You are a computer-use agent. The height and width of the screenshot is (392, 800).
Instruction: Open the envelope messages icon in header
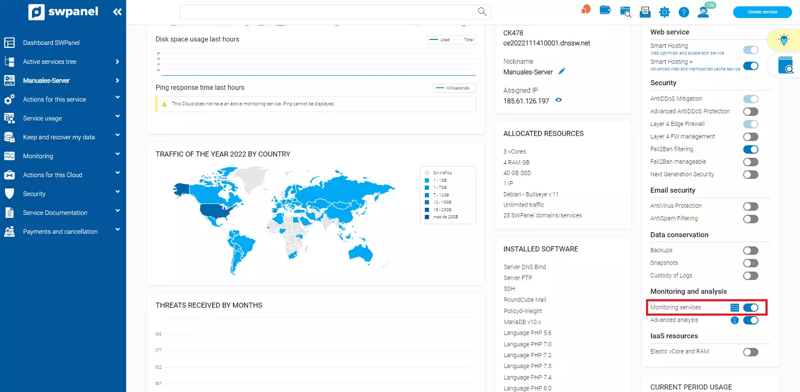point(645,11)
